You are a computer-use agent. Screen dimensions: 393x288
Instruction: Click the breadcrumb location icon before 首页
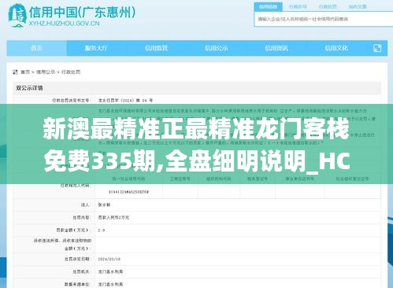pyautogui.click(x=15, y=72)
